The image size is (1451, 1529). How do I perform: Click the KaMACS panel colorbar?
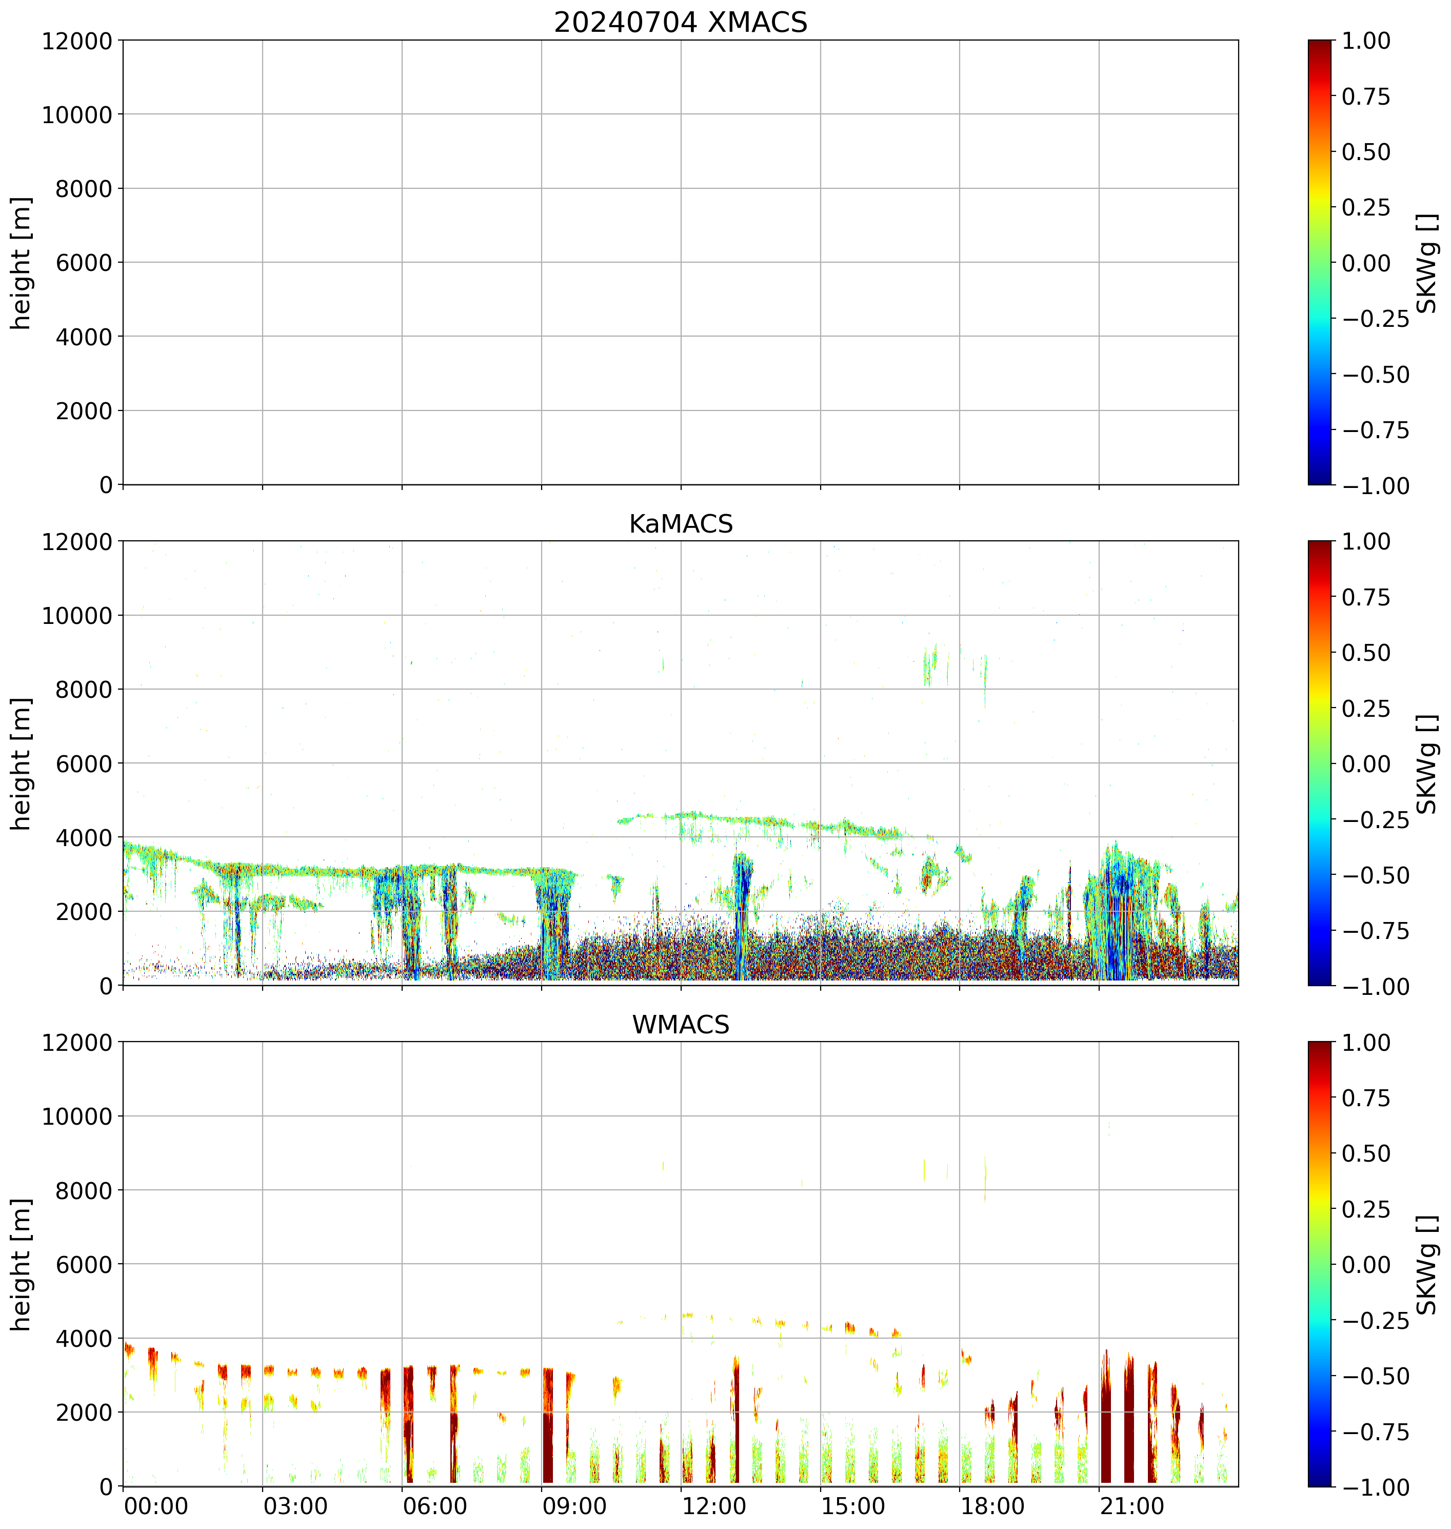pyautogui.click(x=1320, y=763)
